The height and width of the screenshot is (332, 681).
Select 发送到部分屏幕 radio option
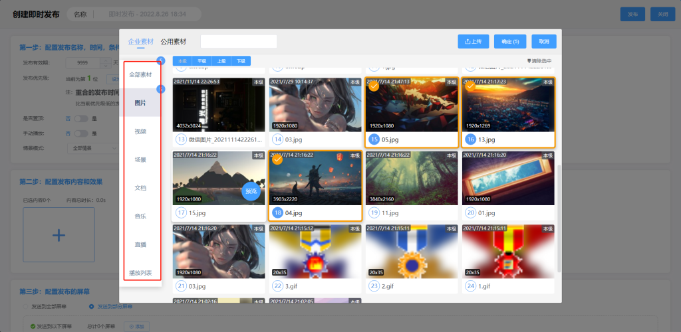(111, 306)
